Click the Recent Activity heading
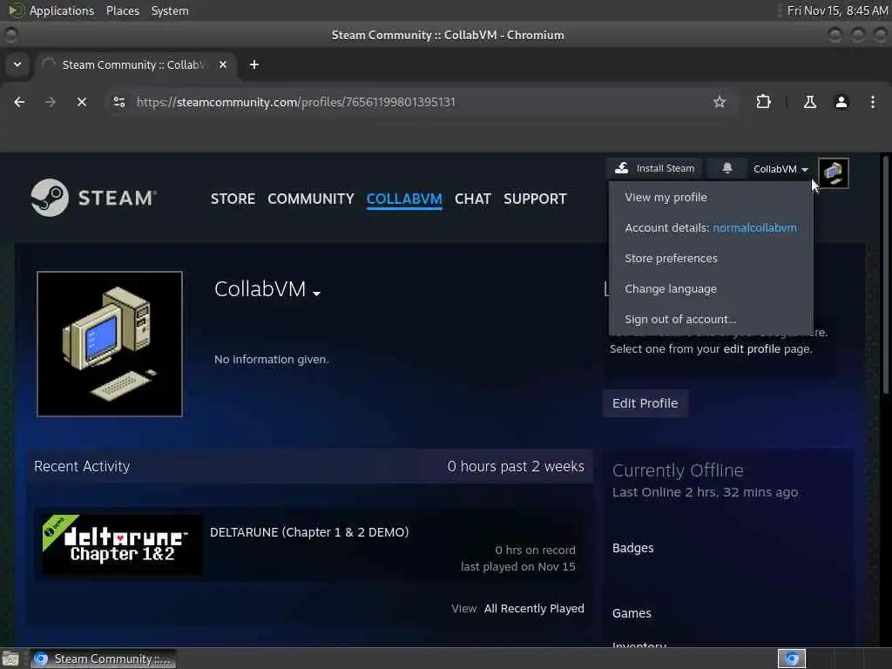The width and height of the screenshot is (892, 669). click(x=82, y=466)
